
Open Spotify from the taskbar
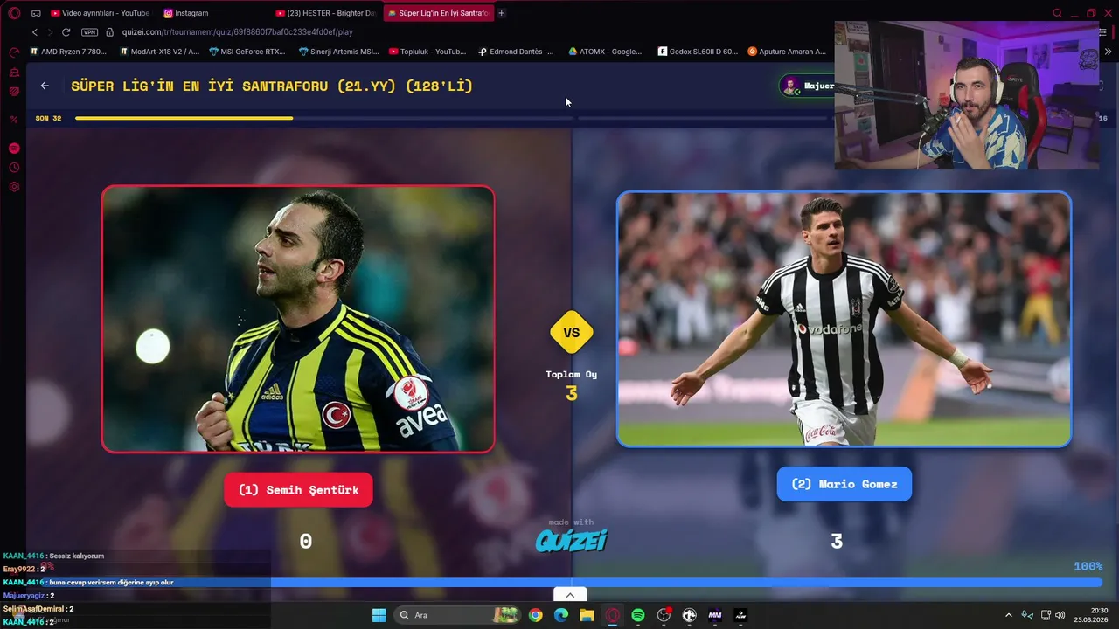point(638,615)
